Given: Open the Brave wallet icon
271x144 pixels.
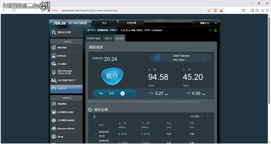Looking at the screenshot, I should pyautogui.click(x=257, y=10).
